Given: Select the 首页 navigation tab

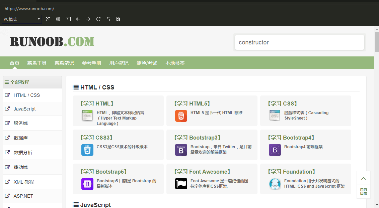Looking at the screenshot, I should [x=14, y=63].
